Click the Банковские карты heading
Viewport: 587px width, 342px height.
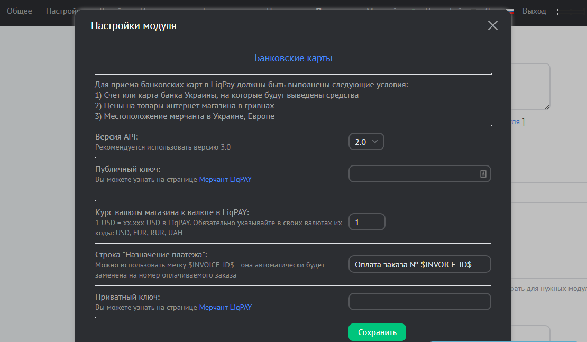293,58
